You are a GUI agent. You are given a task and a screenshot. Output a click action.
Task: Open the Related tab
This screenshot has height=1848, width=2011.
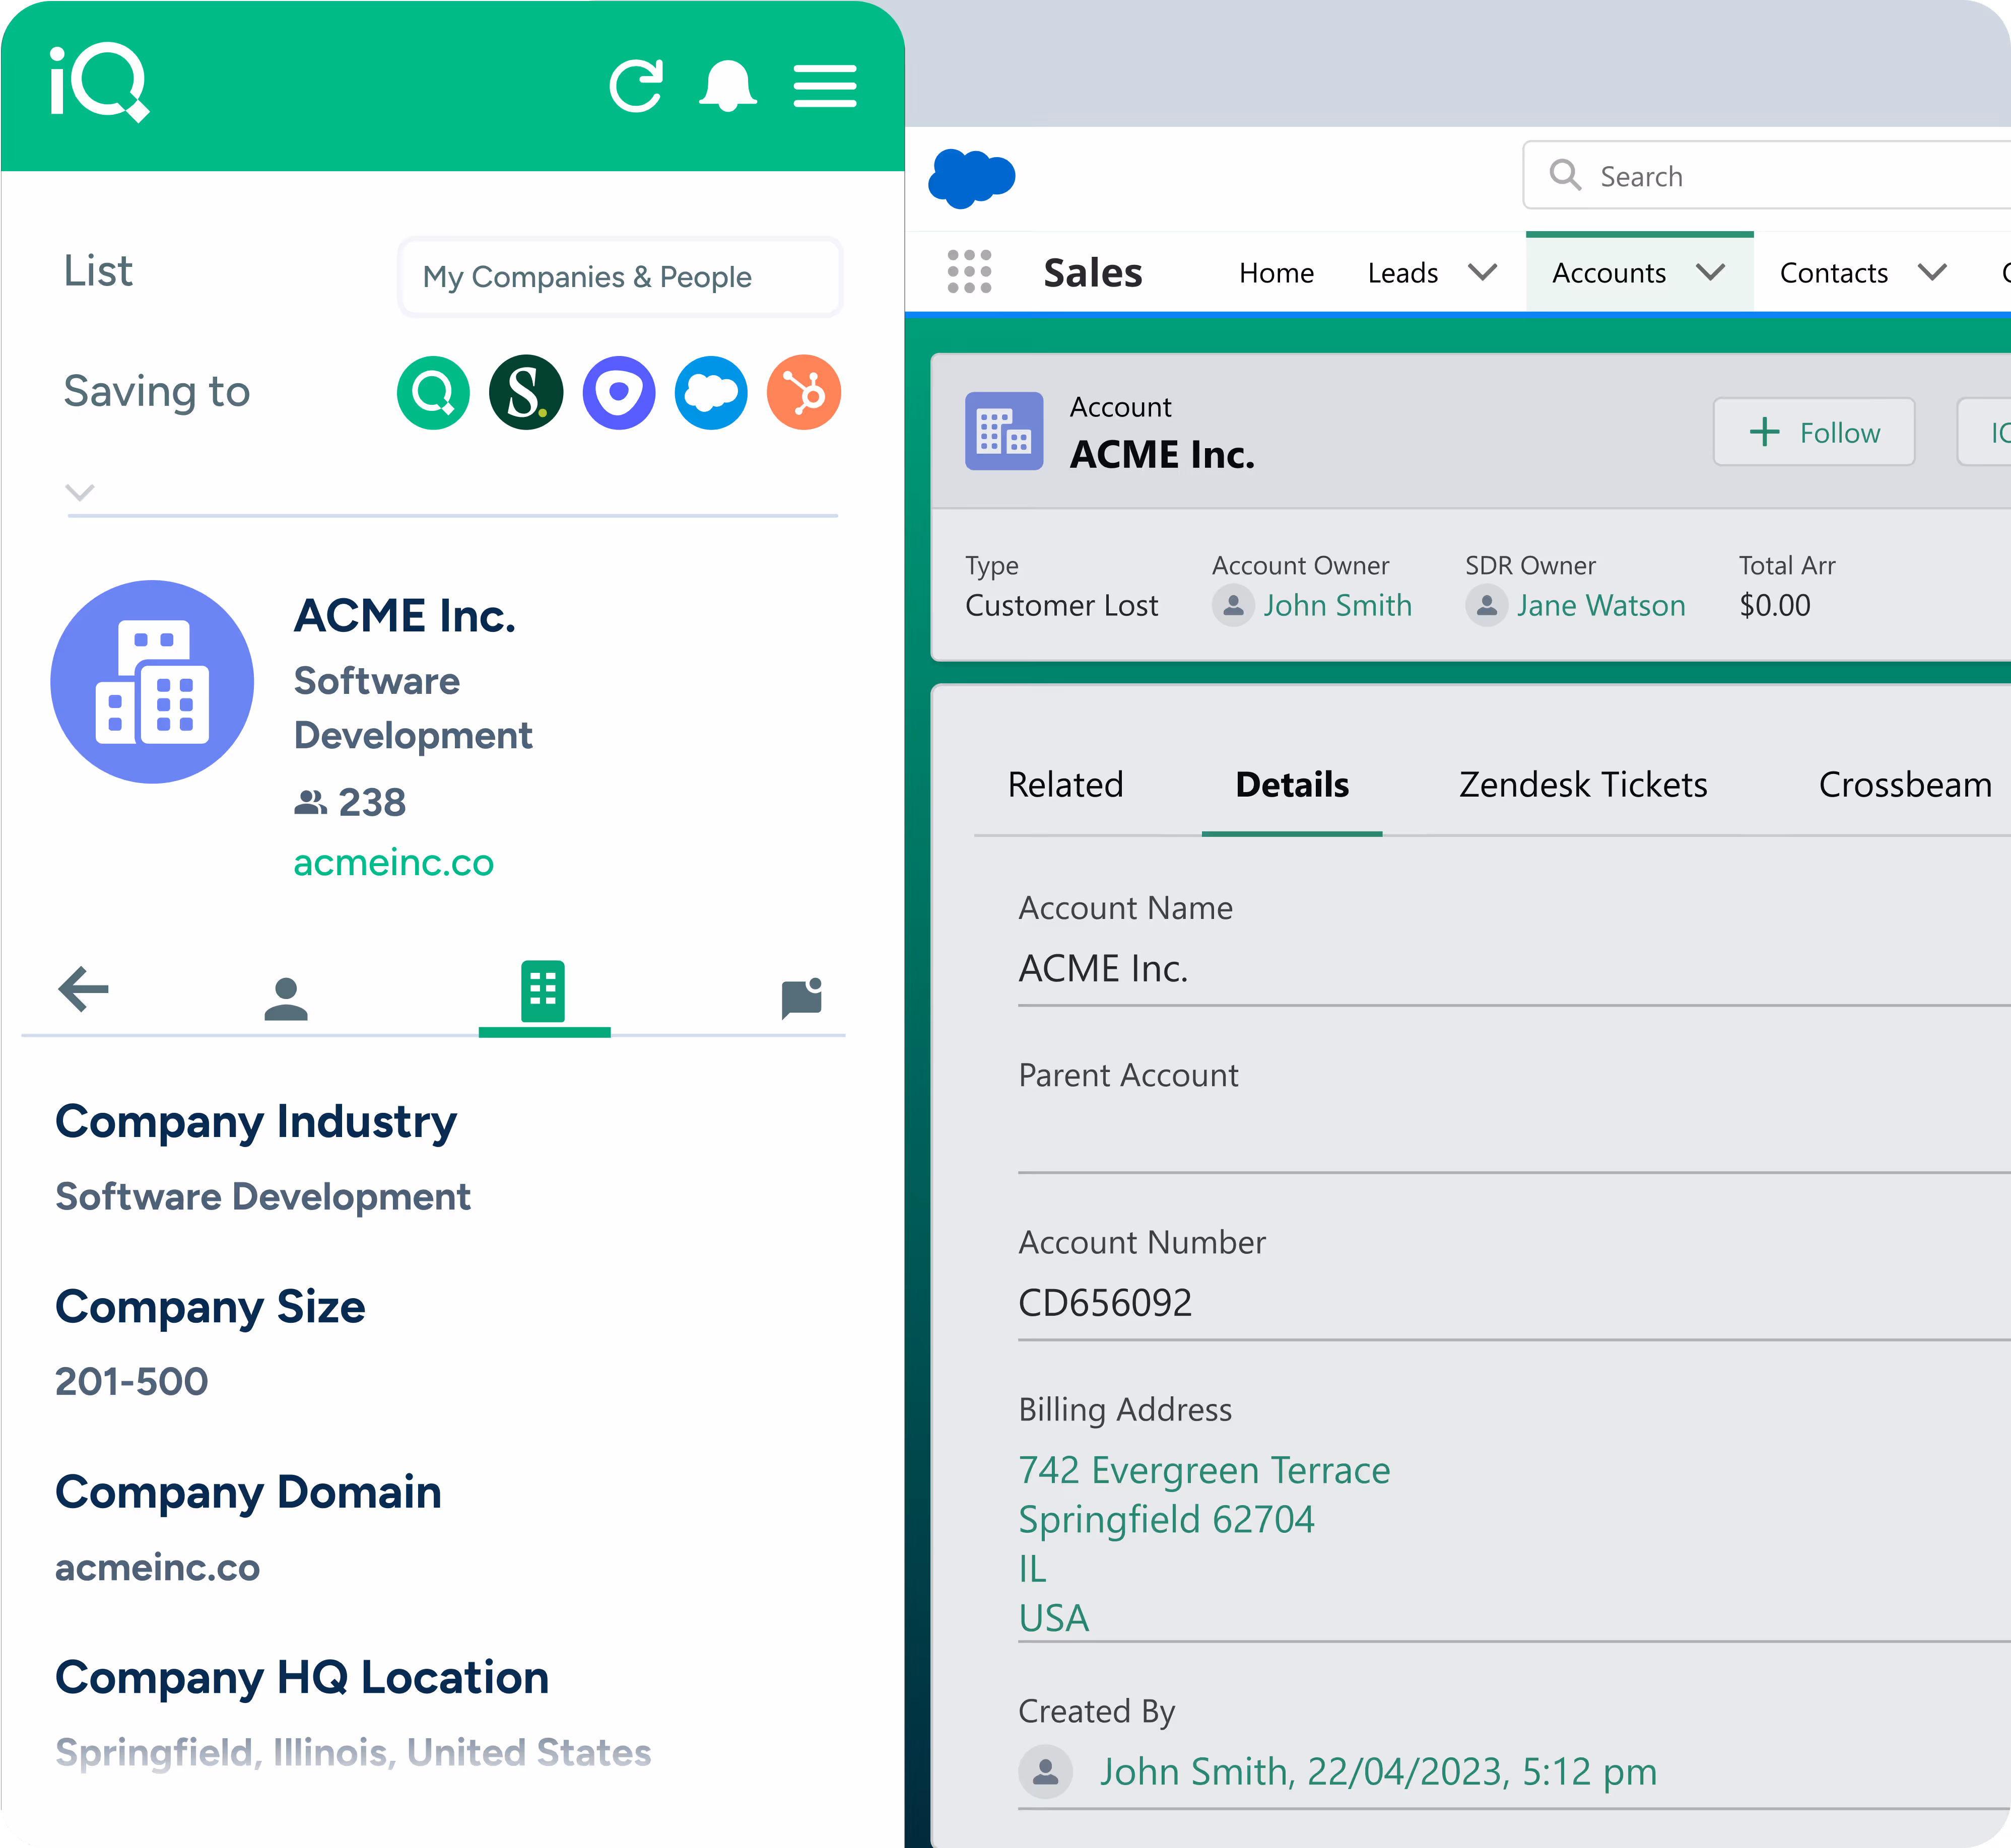tap(1065, 785)
